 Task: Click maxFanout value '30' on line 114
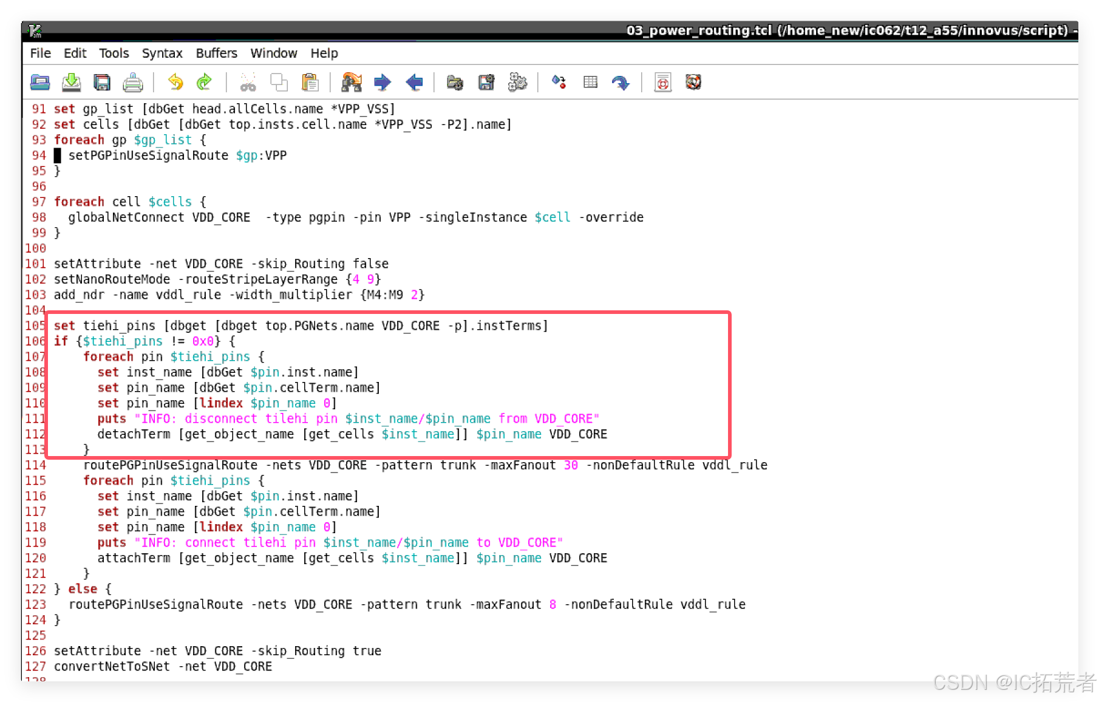pyautogui.click(x=571, y=465)
